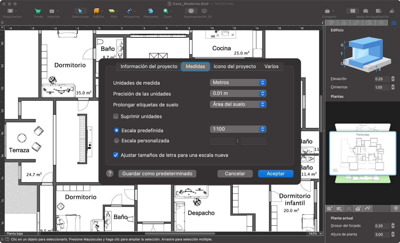Open the 142% zoom level dropdown
This screenshot has height=243, width=400.
click(315, 234)
